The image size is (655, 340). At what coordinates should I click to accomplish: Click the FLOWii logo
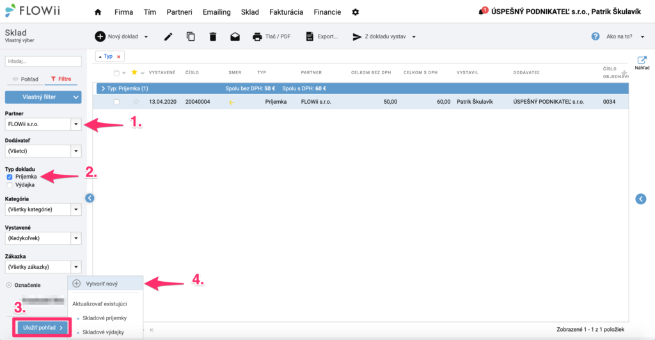[x=33, y=10]
